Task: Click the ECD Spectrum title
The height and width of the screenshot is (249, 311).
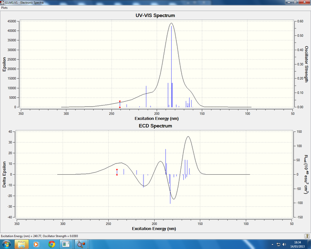Action: tap(155, 126)
